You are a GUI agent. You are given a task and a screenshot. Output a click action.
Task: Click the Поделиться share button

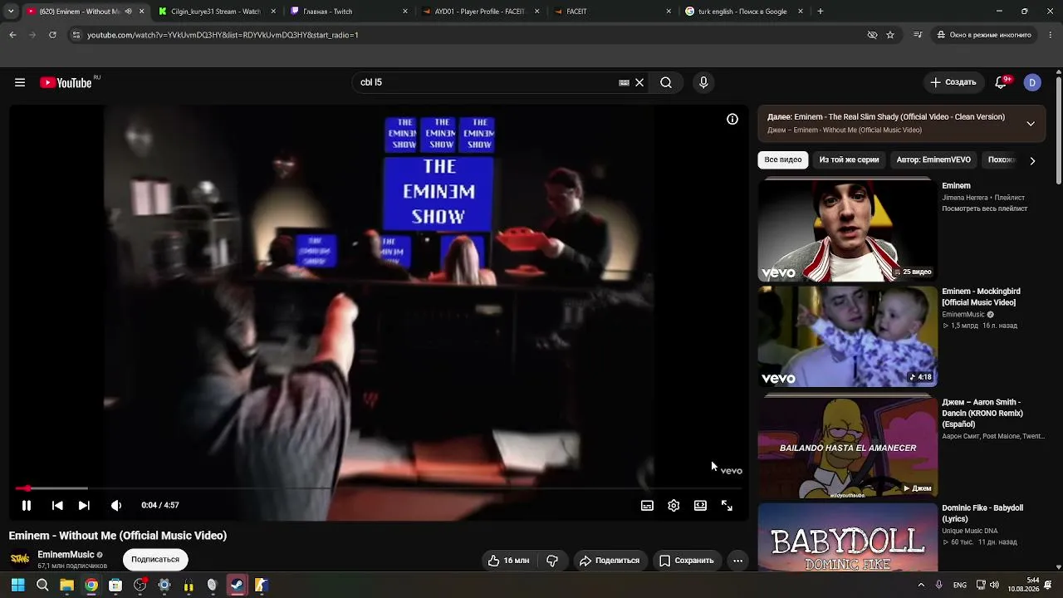610,561
